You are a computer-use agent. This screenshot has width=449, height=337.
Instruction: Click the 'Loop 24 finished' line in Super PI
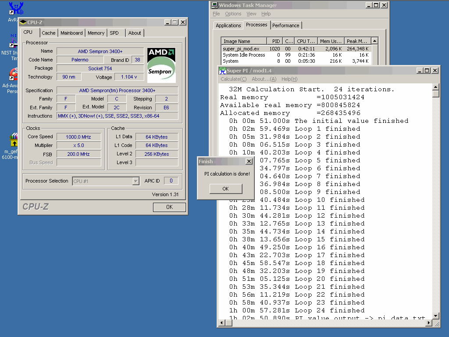tap(297, 310)
